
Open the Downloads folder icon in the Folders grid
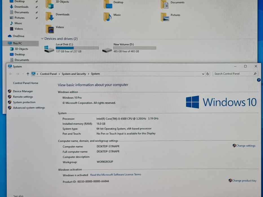pyautogui.click(x=50, y=16)
